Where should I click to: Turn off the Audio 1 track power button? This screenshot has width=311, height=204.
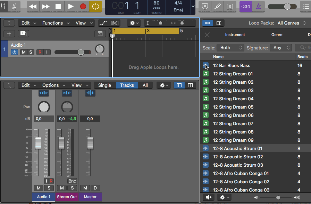[14, 52]
